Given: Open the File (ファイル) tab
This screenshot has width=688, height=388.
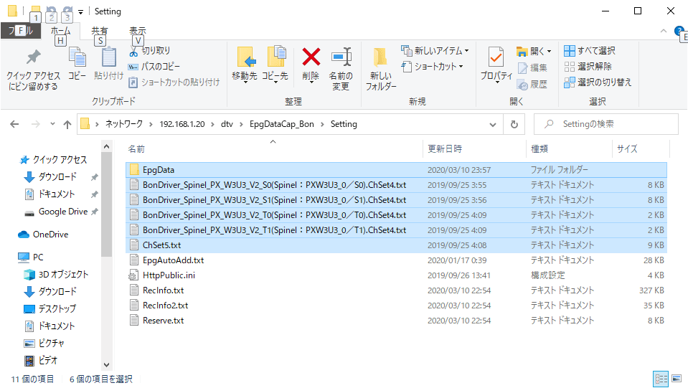Looking at the screenshot, I should coord(21,31).
